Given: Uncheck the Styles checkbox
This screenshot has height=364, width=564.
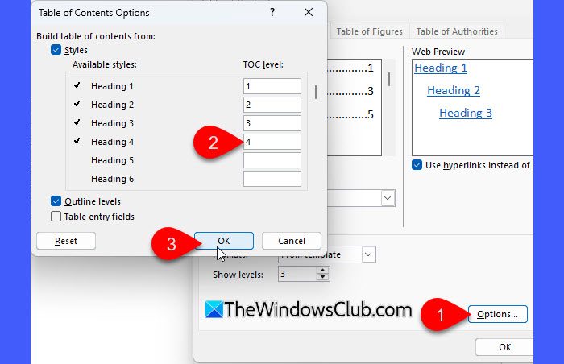Looking at the screenshot, I should (56, 50).
